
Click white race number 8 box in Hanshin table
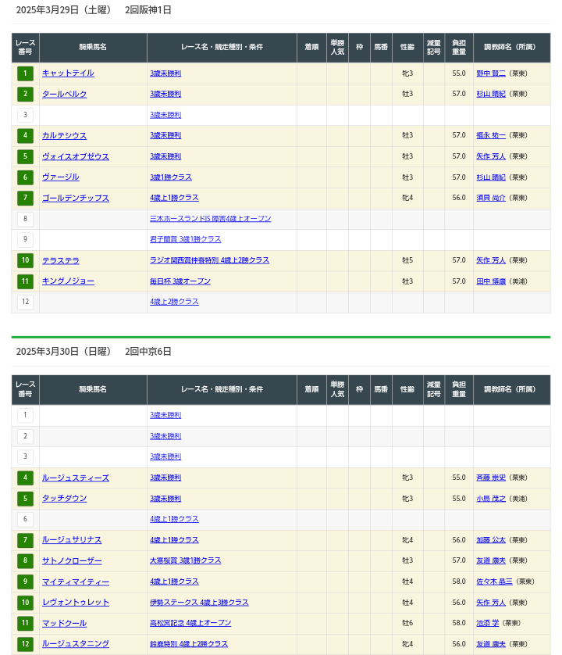pyautogui.click(x=26, y=219)
